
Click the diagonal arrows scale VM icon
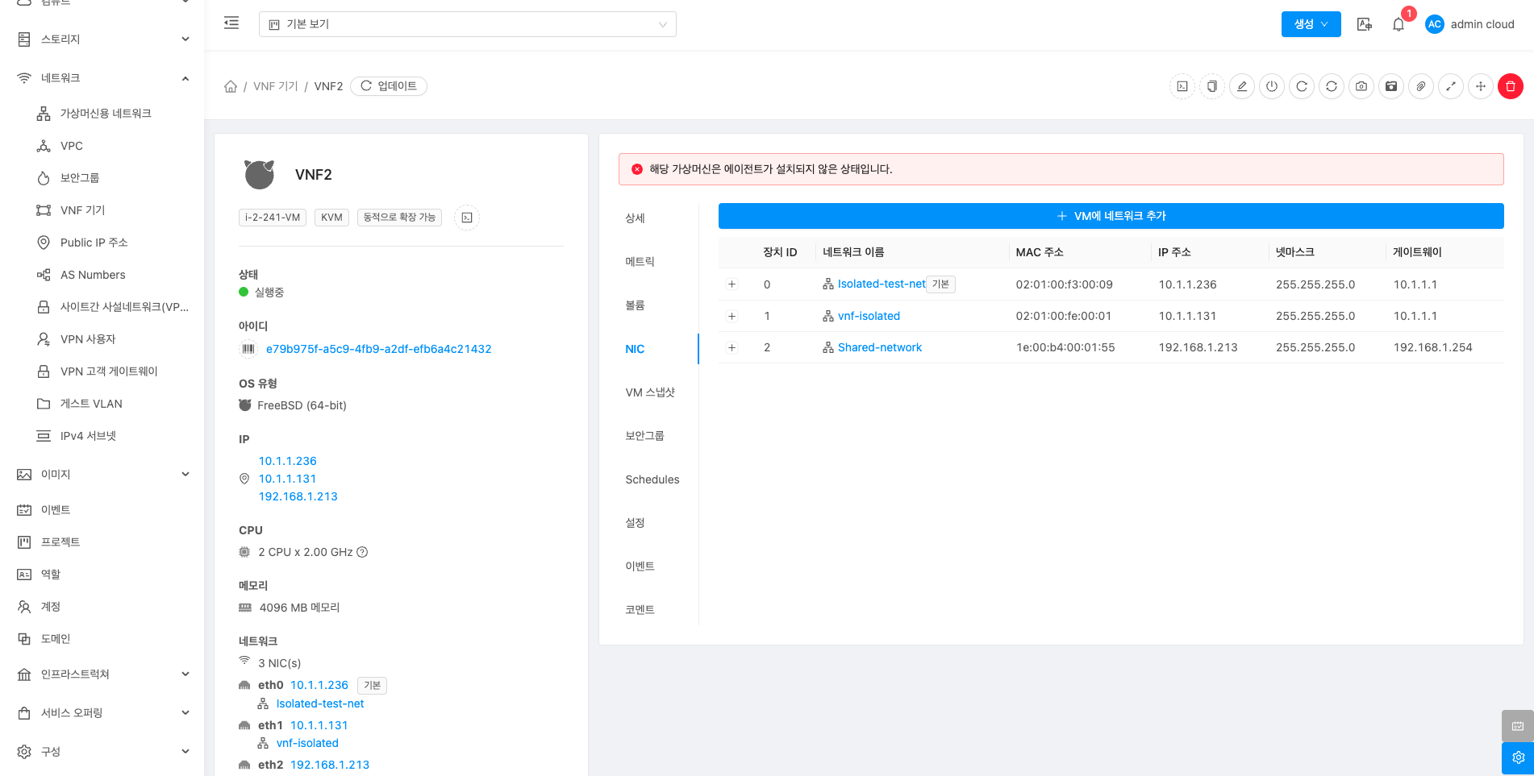pyautogui.click(x=1451, y=86)
